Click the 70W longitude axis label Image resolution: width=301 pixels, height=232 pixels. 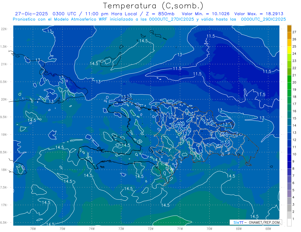(209, 228)
